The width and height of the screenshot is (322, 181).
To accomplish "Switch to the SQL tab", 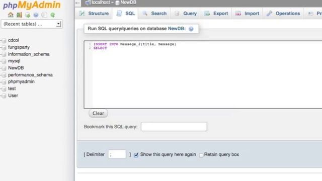I will tap(125, 14).
